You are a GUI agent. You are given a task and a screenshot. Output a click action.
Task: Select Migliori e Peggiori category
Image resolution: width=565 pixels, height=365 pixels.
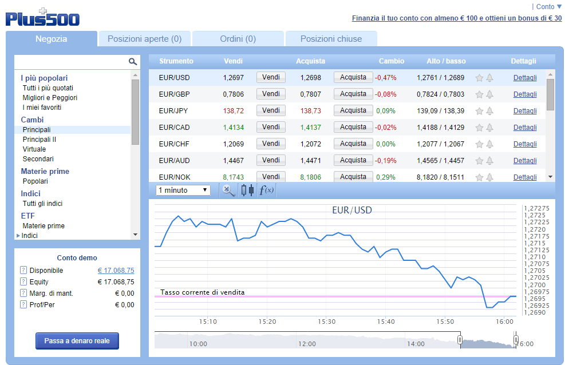[50, 98]
